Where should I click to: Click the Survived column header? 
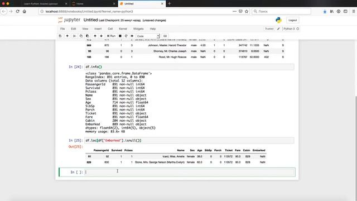pyautogui.click(x=117, y=150)
